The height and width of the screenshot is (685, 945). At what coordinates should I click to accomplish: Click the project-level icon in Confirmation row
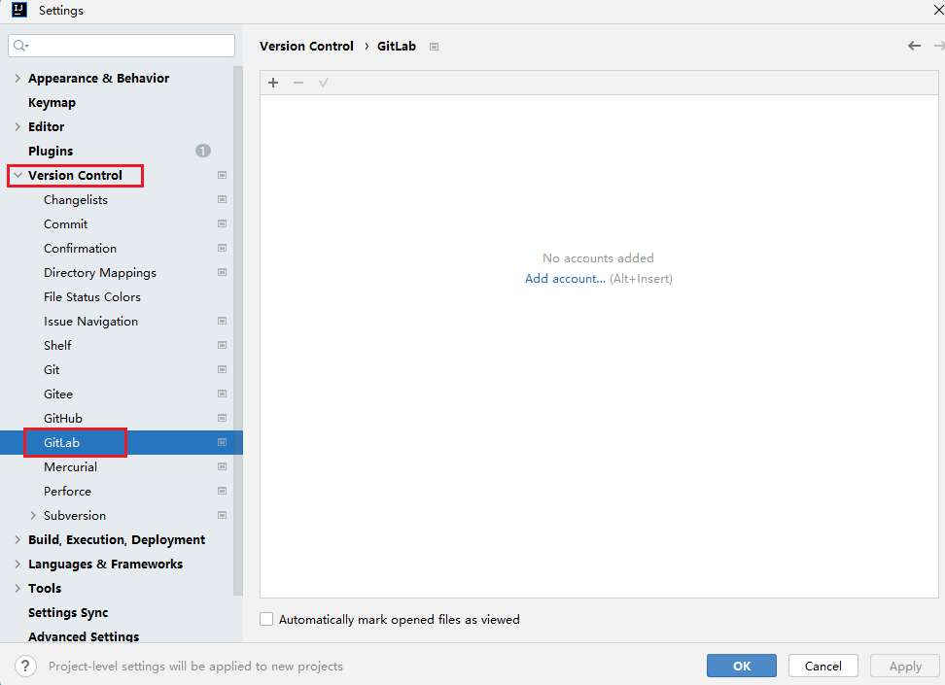click(x=222, y=248)
